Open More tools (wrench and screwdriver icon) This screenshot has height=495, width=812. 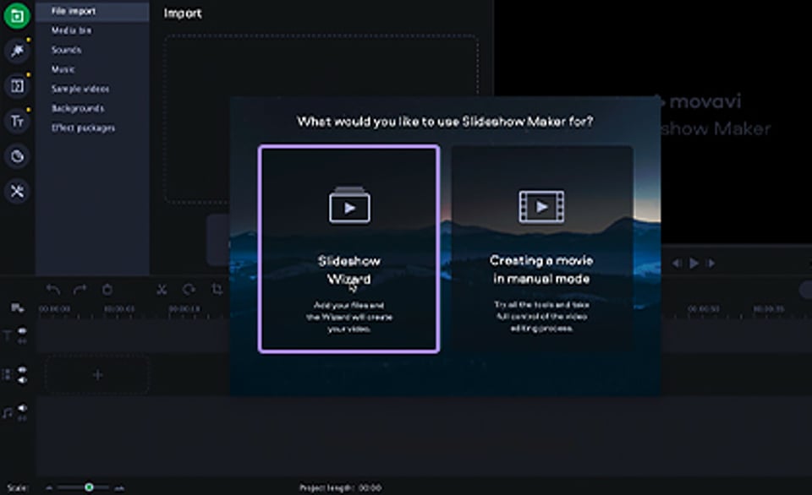click(x=17, y=192)
